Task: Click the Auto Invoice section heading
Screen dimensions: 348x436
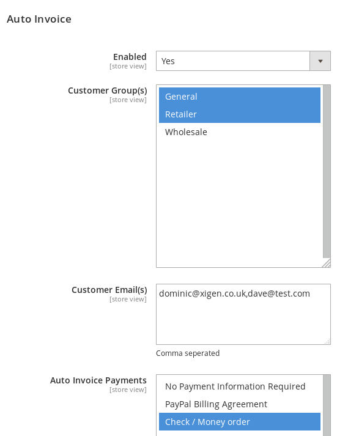Action: coord(39,19)
